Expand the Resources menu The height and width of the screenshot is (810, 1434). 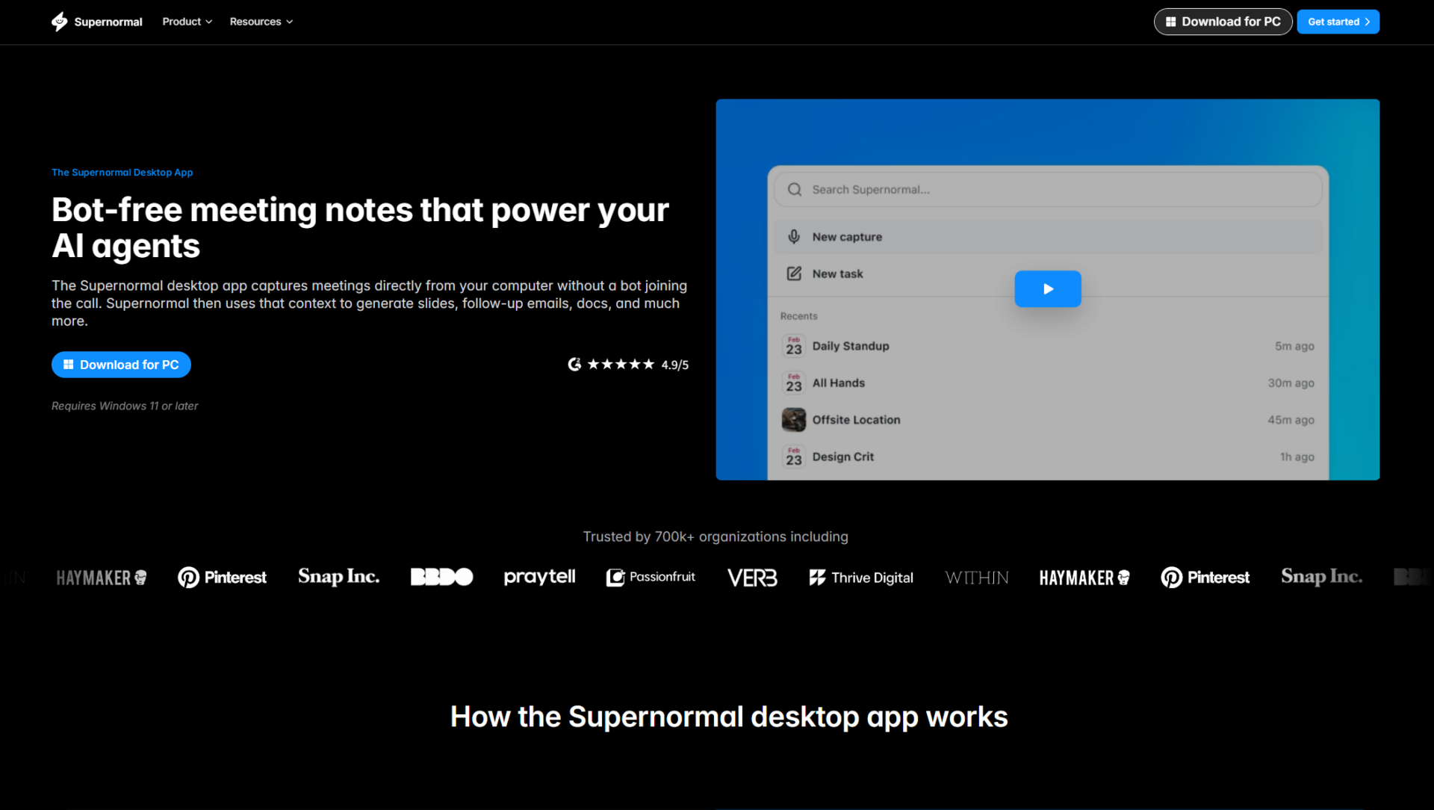pyautogui.click(x=260, y=22)
